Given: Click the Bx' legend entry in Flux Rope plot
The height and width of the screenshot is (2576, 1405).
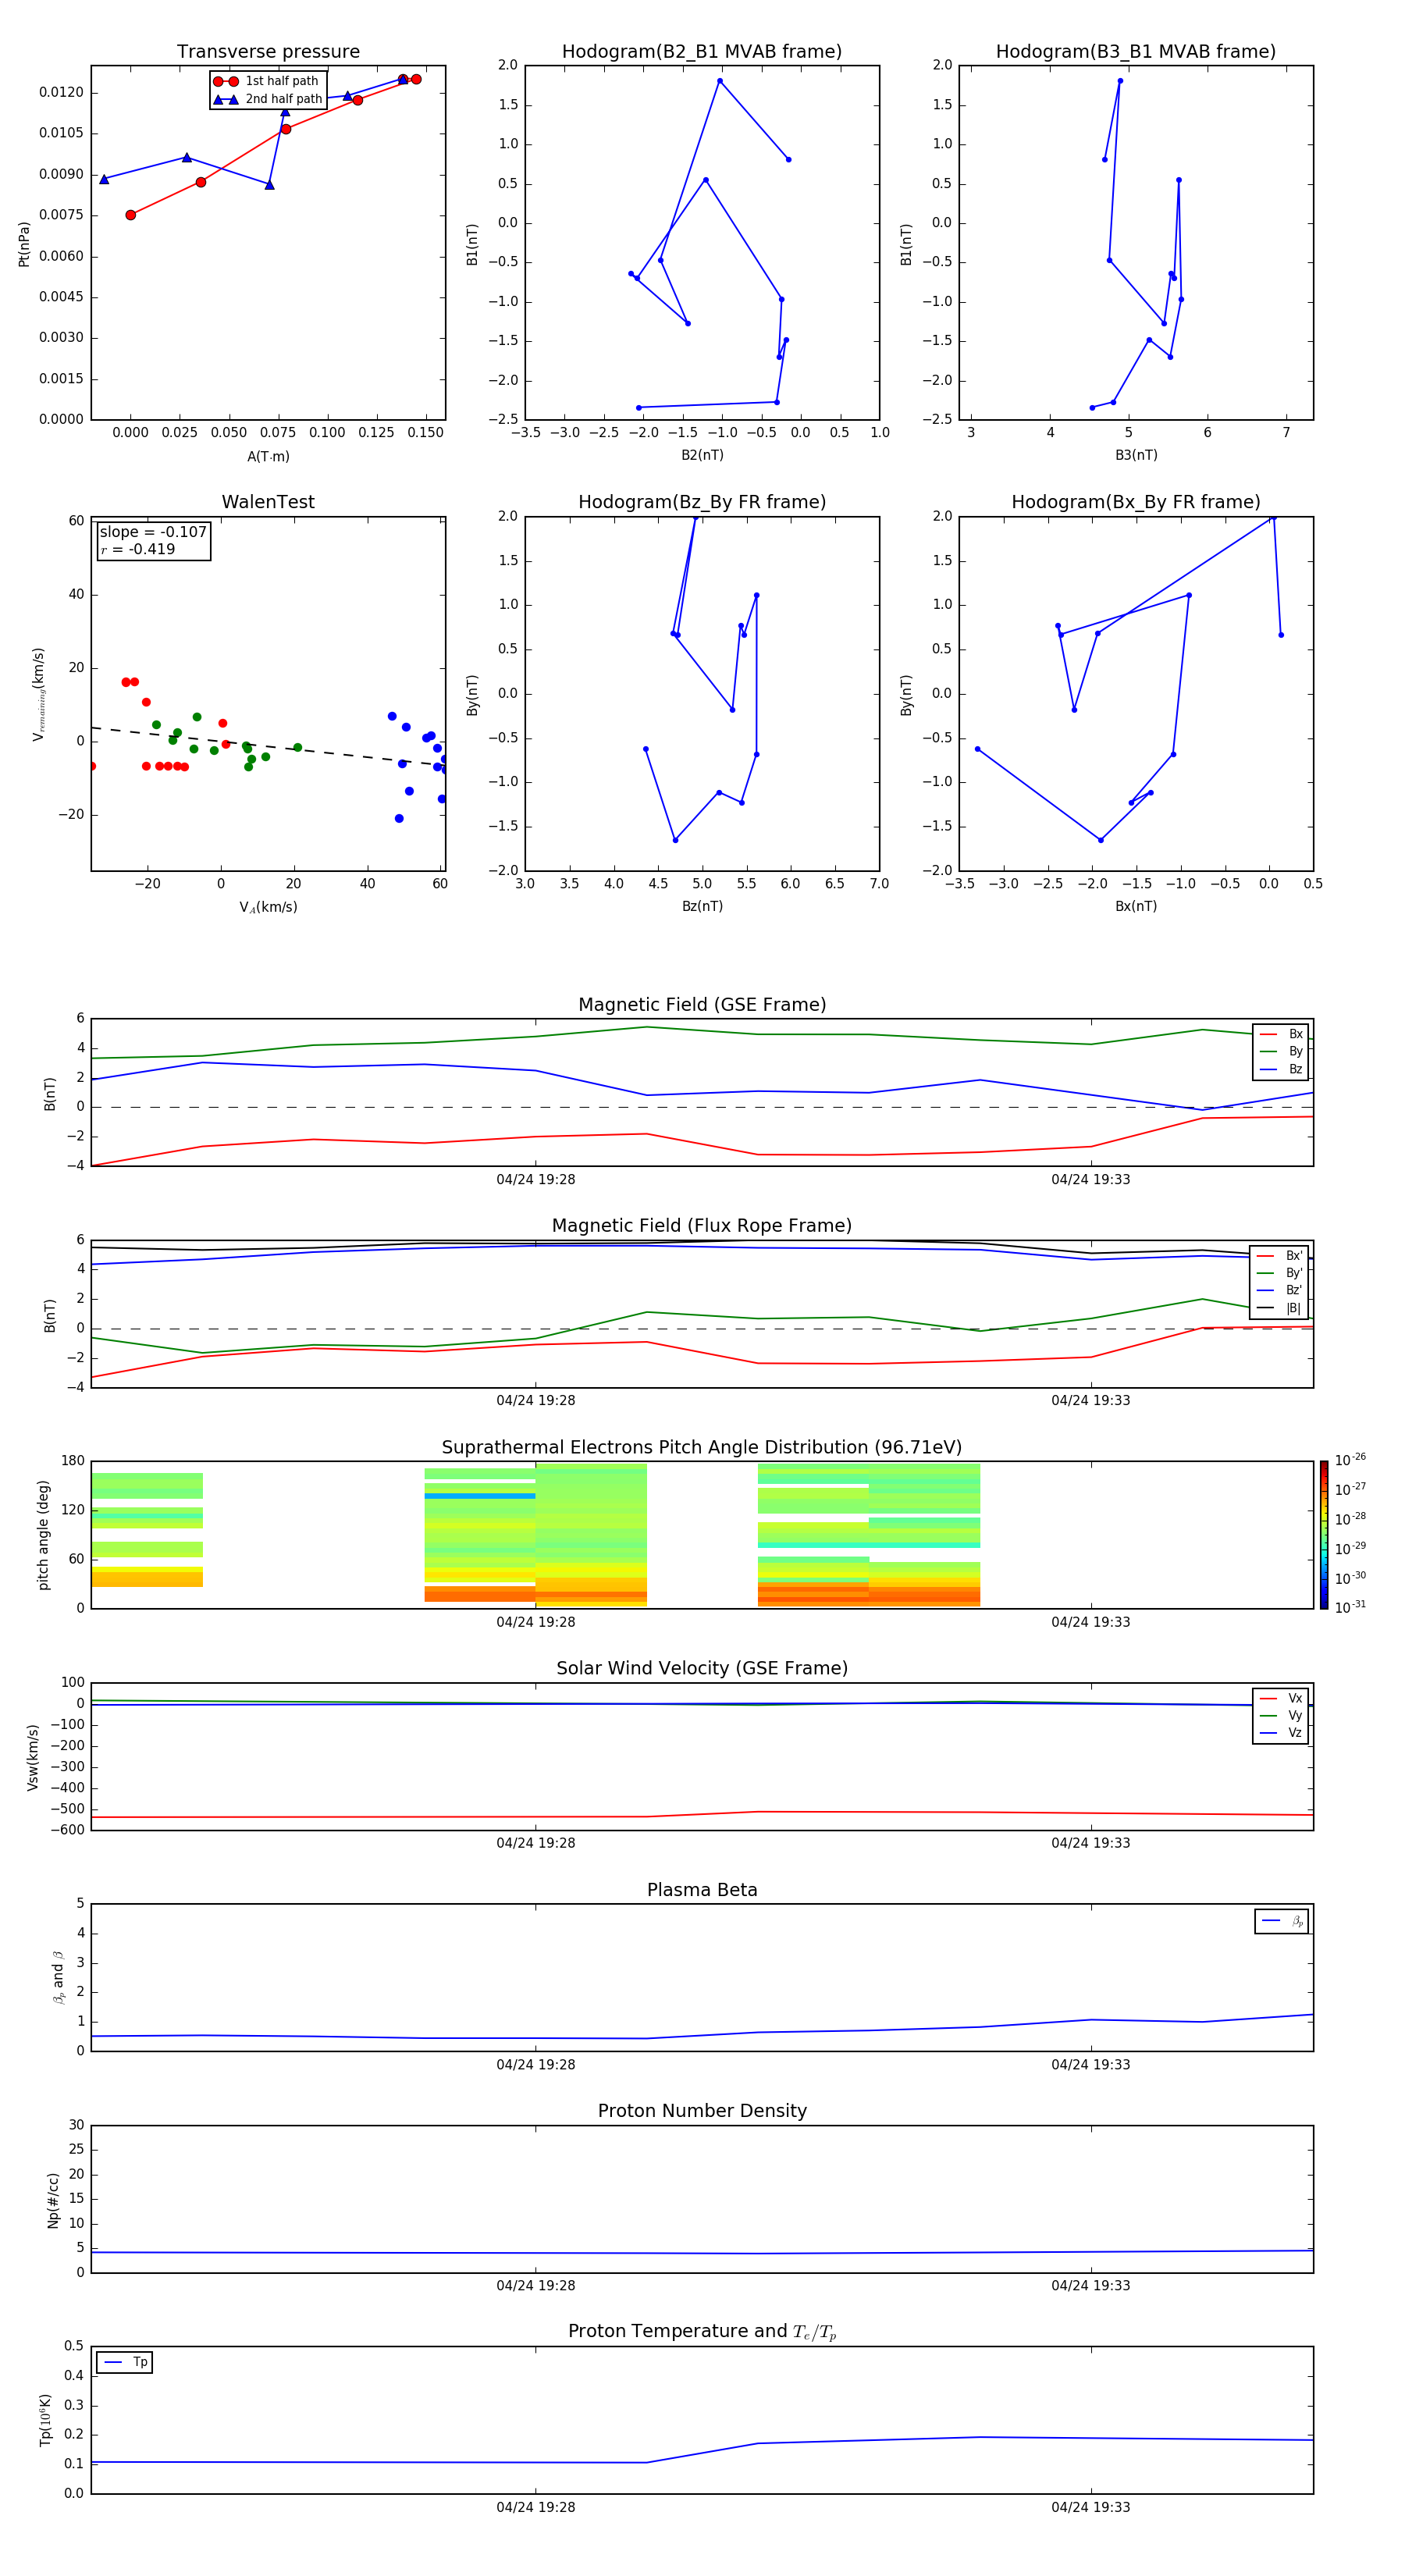Looking at the screenshot, I should click(x=1280, y=1256).
